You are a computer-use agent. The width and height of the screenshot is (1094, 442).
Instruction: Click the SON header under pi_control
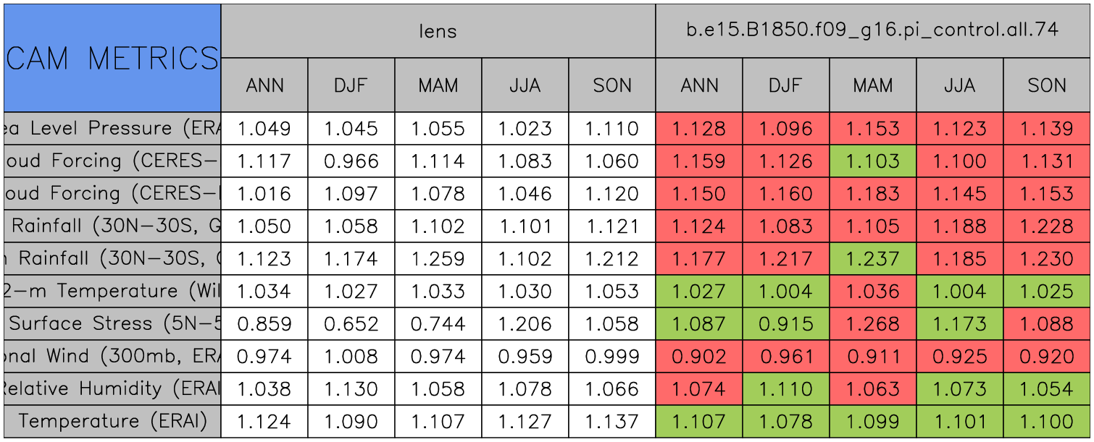coord(1047,85)
